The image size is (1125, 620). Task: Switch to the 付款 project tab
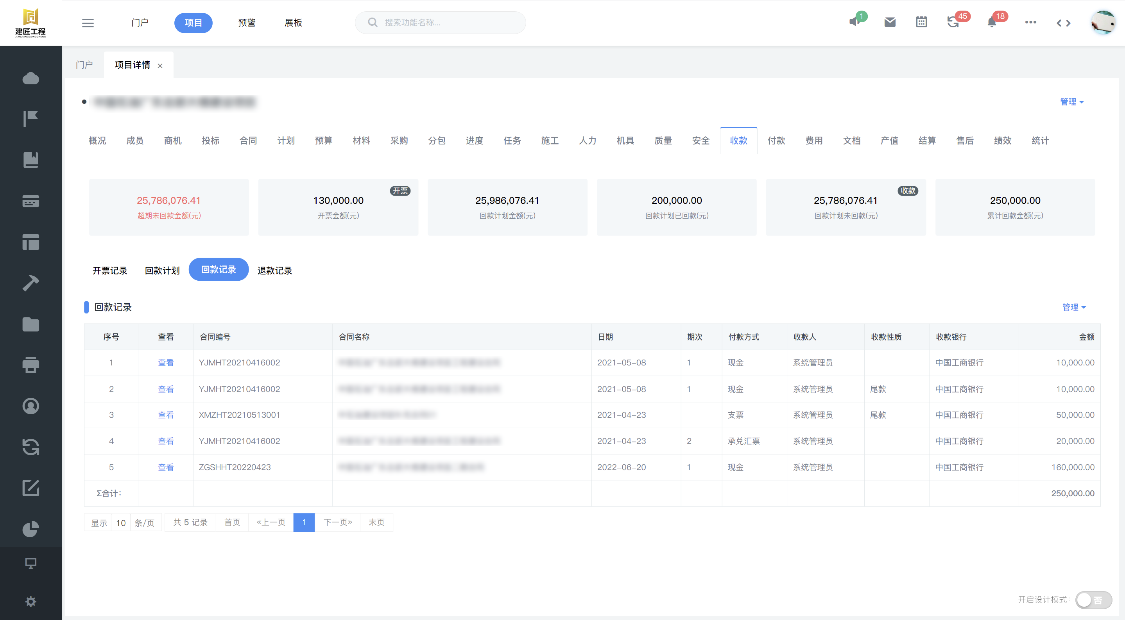point(776,141)
